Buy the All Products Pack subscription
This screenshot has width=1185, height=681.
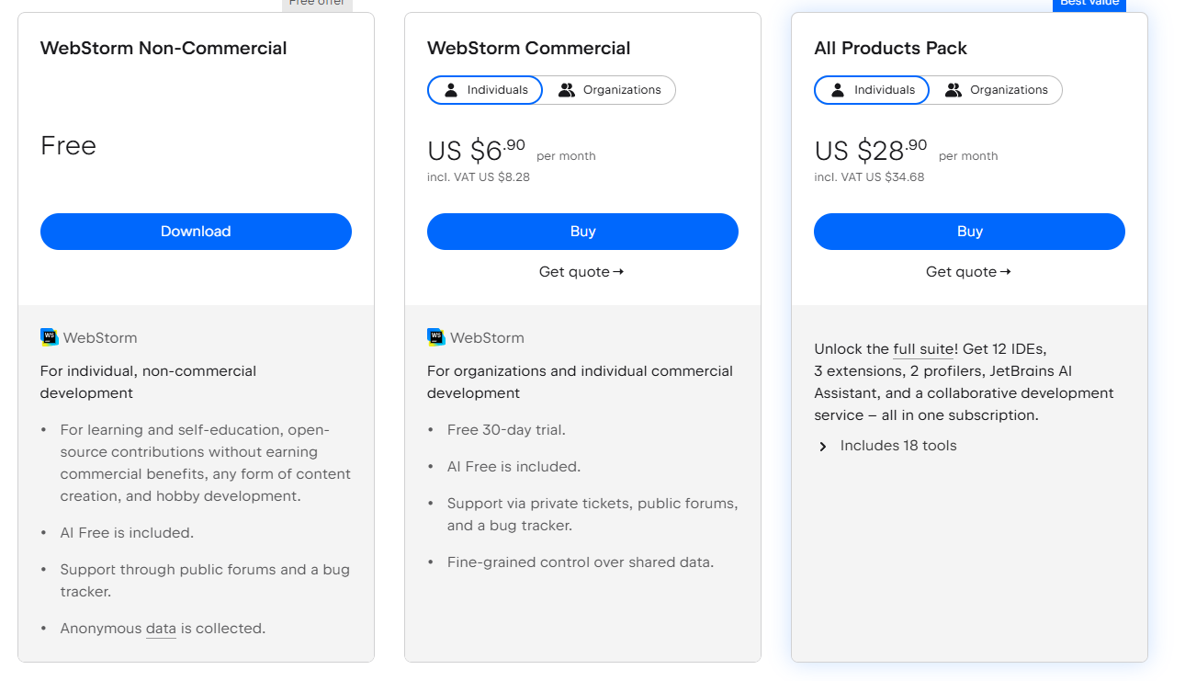969,232
